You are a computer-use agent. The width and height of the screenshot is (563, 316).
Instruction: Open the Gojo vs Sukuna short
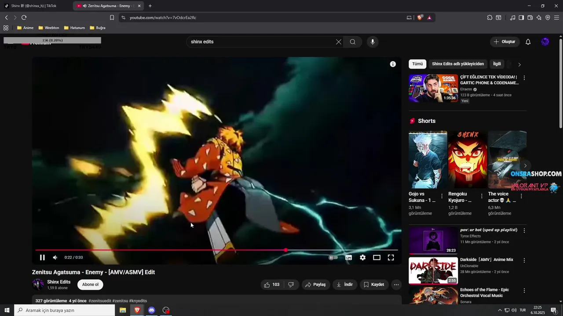[x=428, y=160]
